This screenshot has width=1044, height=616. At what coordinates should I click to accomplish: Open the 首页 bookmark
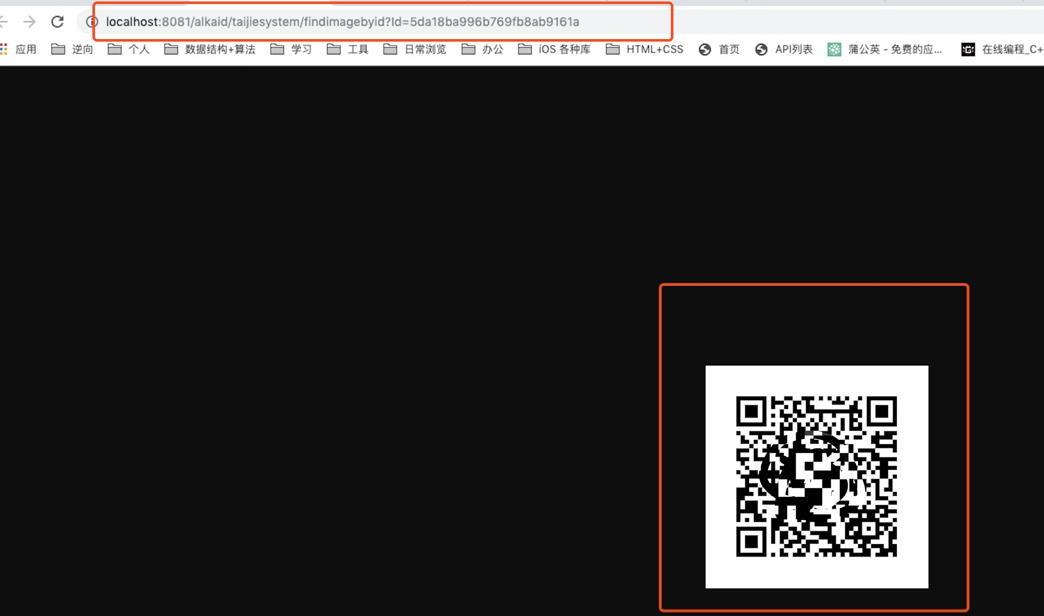720,49
